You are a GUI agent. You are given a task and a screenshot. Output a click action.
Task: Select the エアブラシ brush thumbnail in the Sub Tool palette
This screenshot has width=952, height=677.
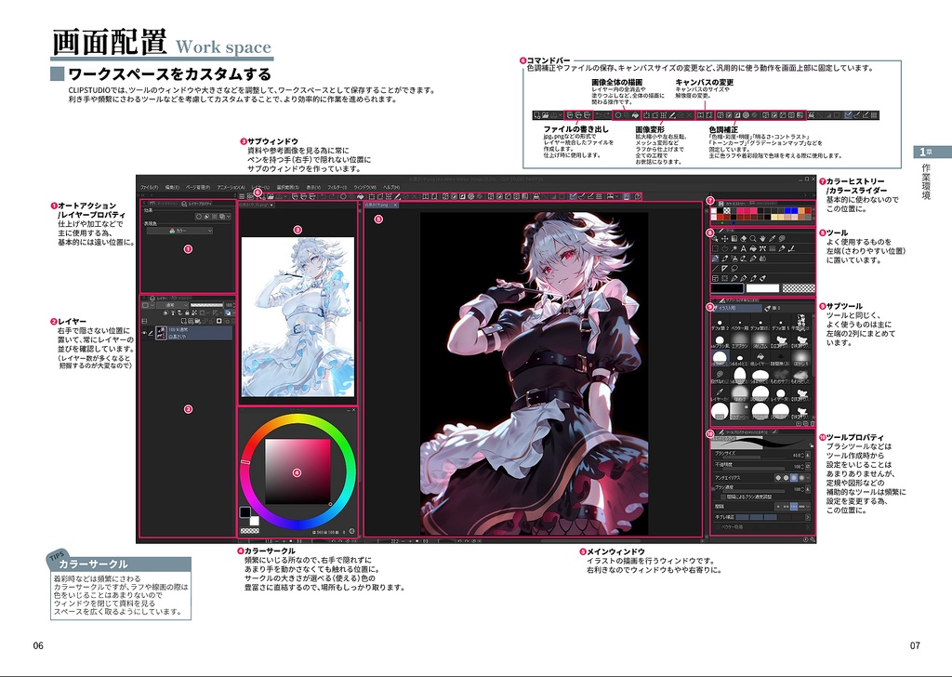click(x=740, y=338)
